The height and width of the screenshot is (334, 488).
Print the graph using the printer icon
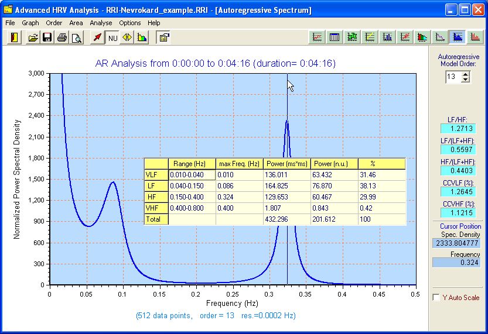[x=62, y=37]
